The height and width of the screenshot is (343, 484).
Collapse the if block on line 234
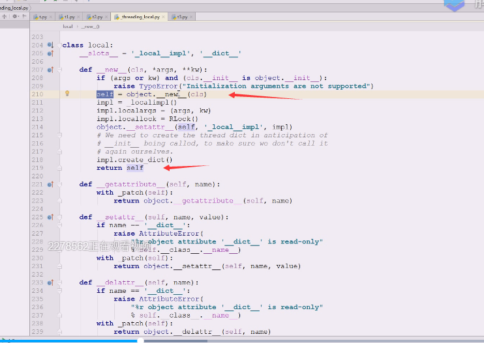(x=59, y=291)
